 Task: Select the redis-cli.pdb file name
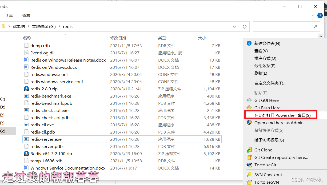click(43, 132)
